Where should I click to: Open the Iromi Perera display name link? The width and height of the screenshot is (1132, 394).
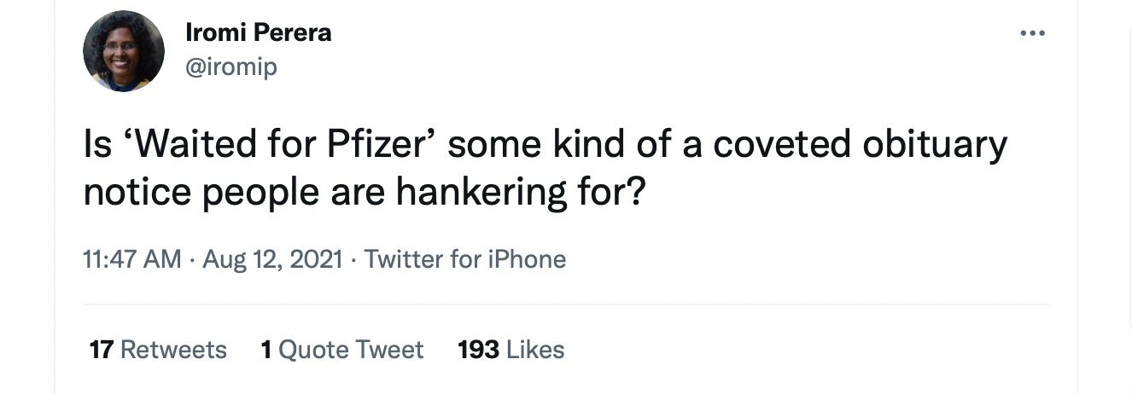258,33
